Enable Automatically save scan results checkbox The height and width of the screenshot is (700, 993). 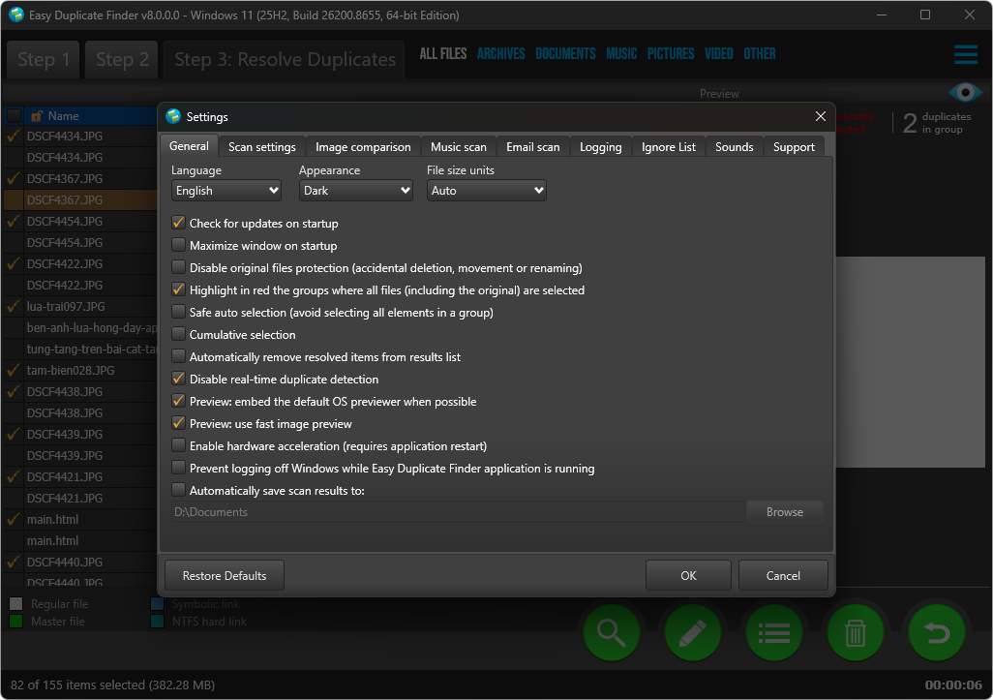[179, 490]
